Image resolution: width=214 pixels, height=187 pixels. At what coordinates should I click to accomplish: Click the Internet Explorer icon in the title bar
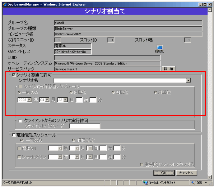point(5,4)
